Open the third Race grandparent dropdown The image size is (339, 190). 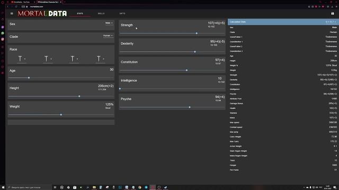coord(74,59)
